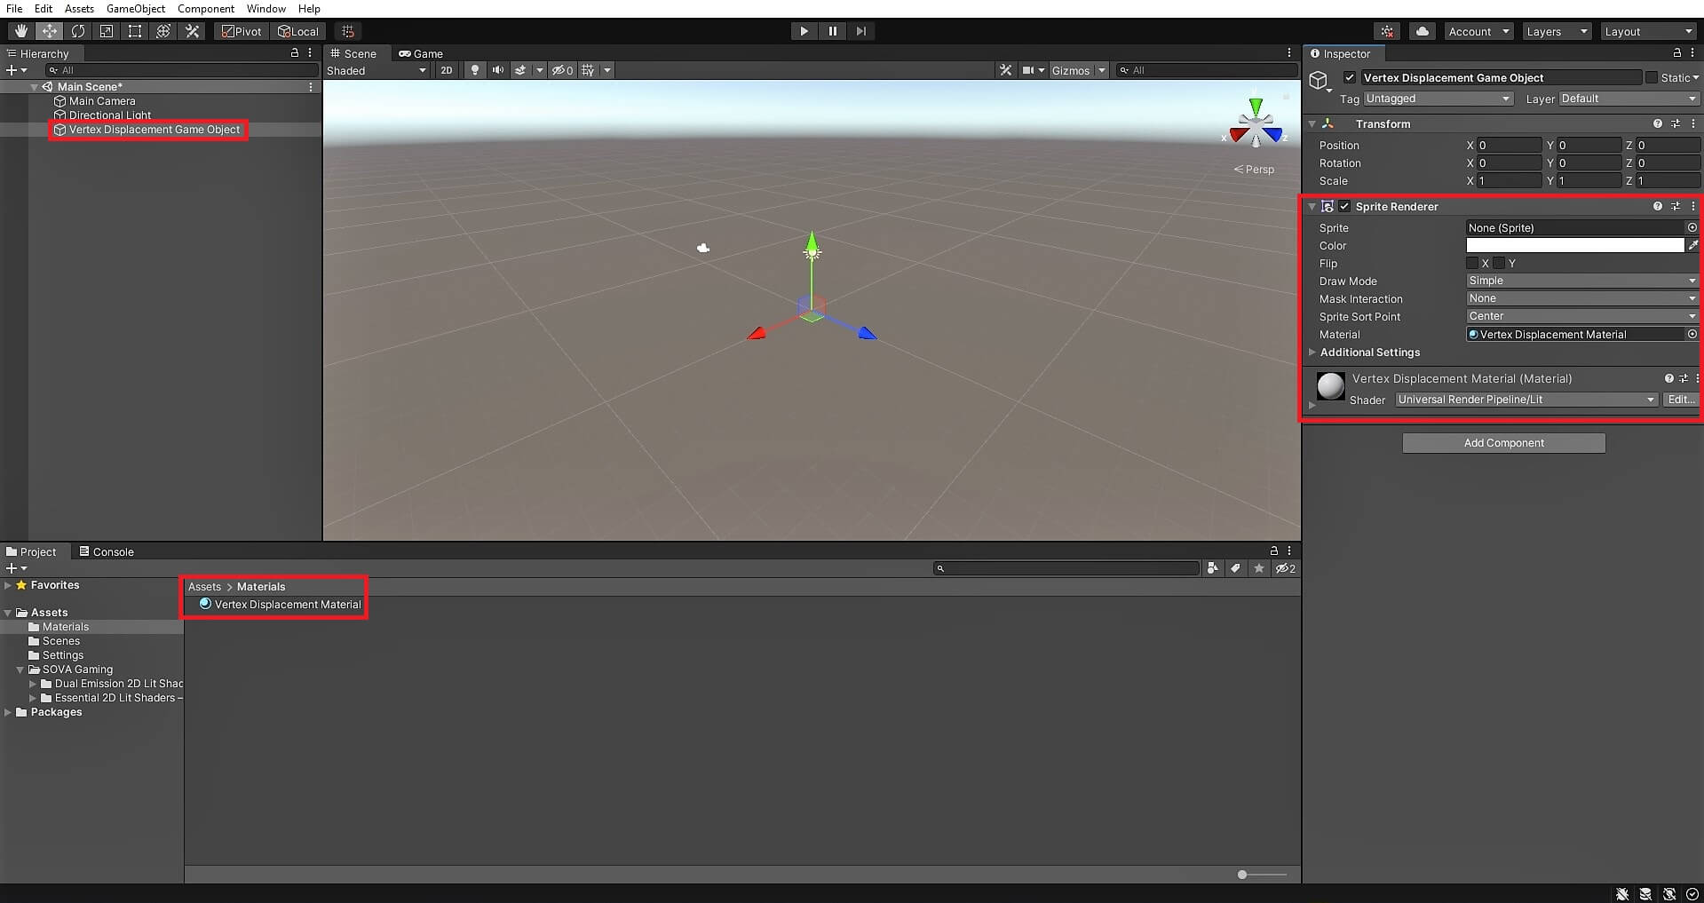1704x903 pixels.
Task: Toggle game object active checkbox
Action: tap(1350, 78)
